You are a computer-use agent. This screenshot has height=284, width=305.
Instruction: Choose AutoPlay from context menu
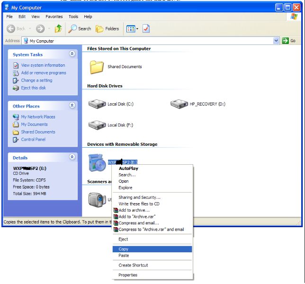152,169
